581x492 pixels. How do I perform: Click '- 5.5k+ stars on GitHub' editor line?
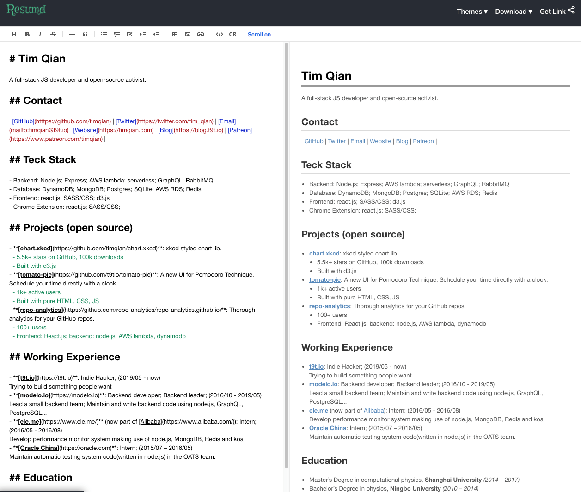coord(68,257)
